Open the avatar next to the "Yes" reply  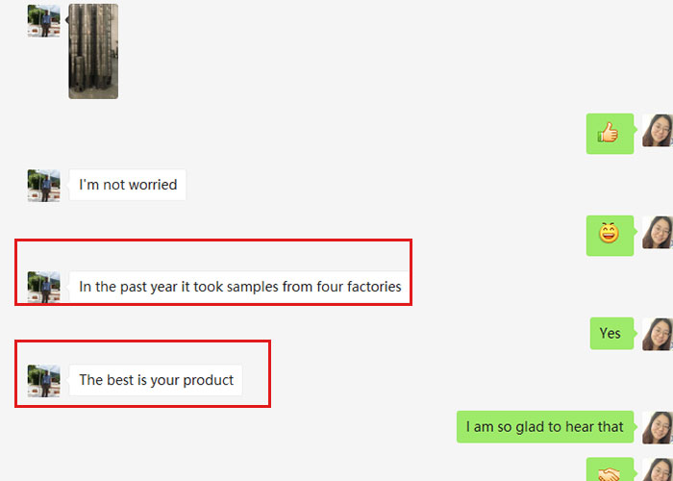[x=658, y=334]
